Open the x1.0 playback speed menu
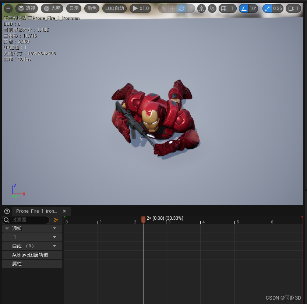Screen dimensions: 307x304 [140, 8]
